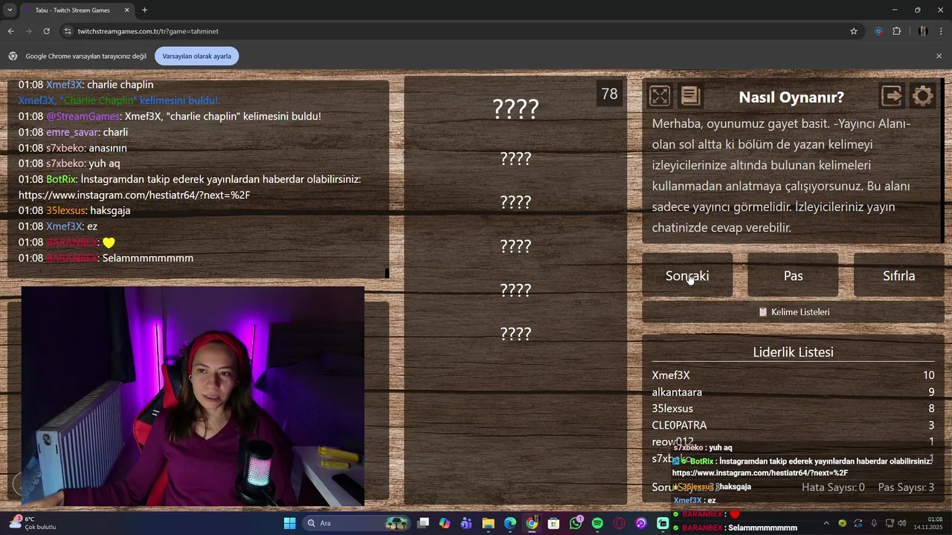952x535 pixels.
Task: Click the blue recording extension icon
Action: (x=878, y=31)
